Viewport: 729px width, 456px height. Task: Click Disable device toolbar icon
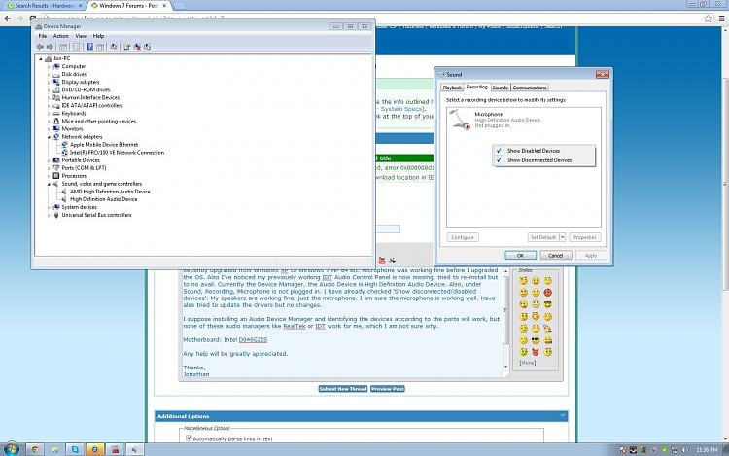click(148, 47)
